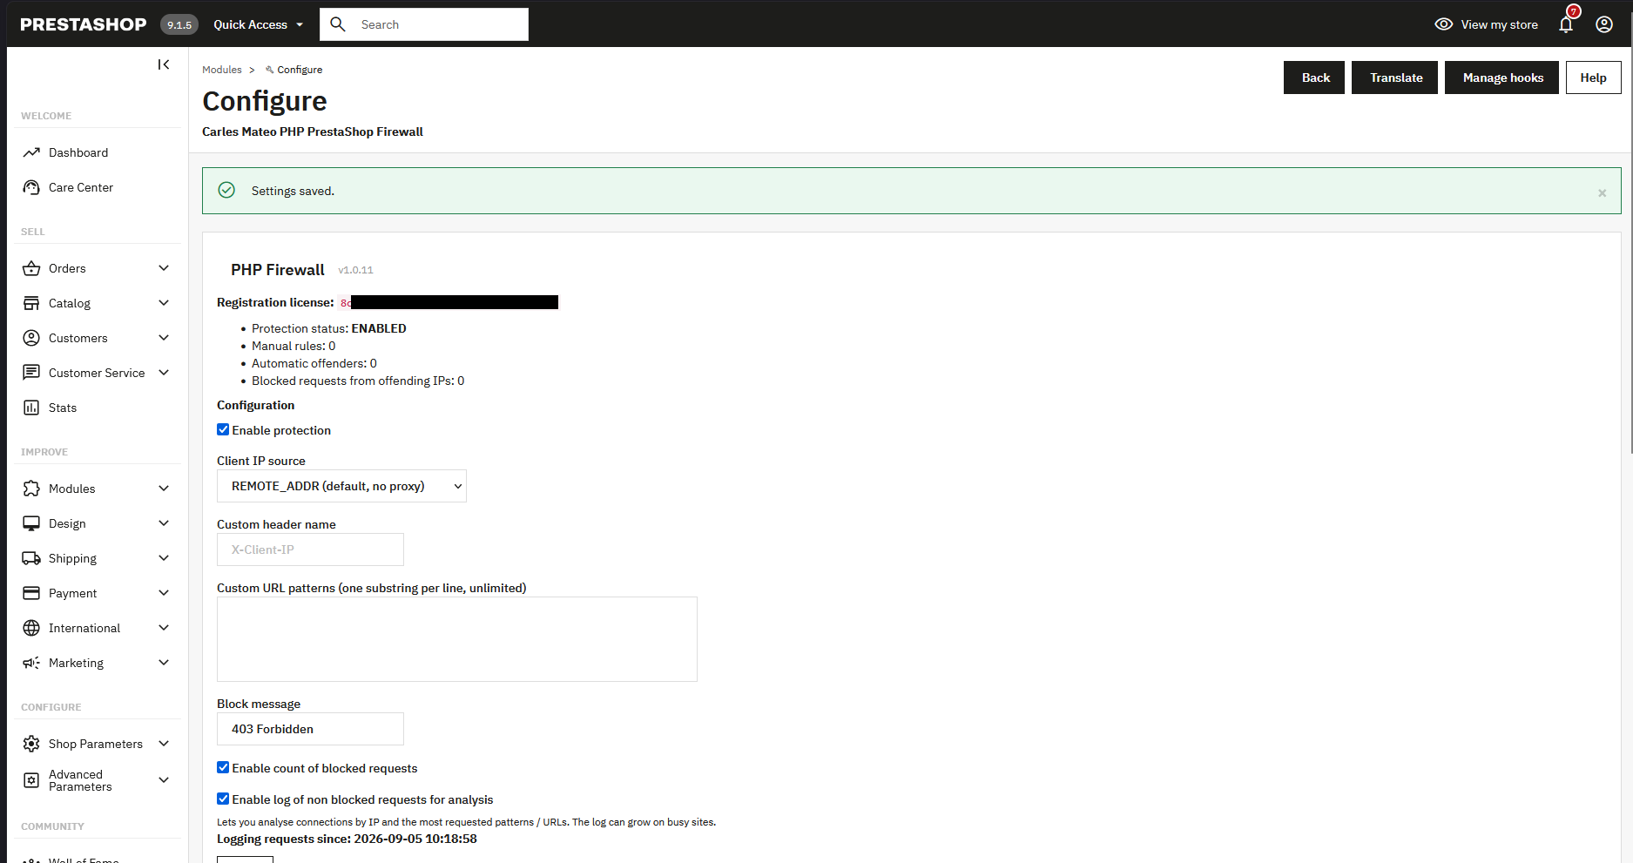Click the Design monitor icon
Screen dimensions: 1633x863
(x=31, y=523)
